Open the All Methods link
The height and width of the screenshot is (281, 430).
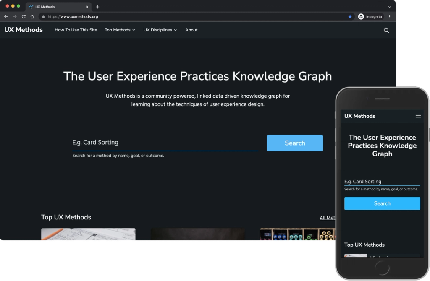click(328, 217)
